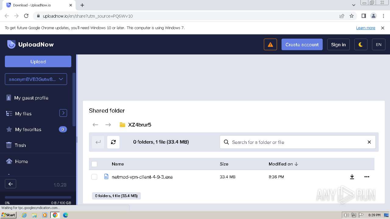Open the three-dots menu for the file
Image resolution: width=390 pixels, height=219 pixels.
coord(367,177)
